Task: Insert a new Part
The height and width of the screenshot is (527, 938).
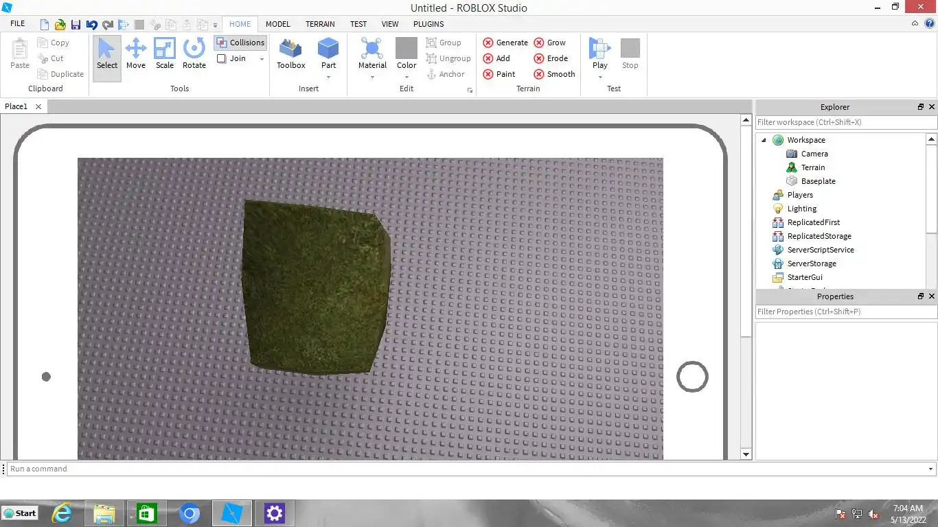Action: 328,54
